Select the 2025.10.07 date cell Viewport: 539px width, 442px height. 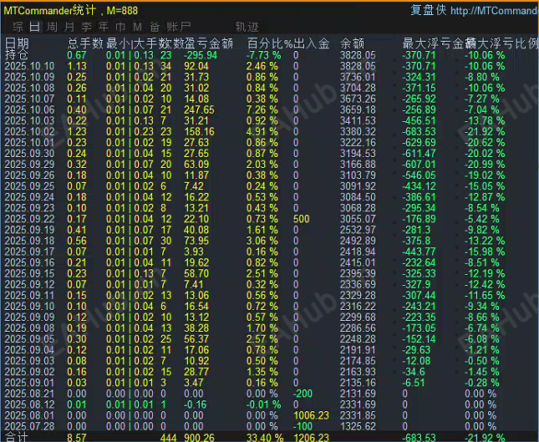coord(29,99)
